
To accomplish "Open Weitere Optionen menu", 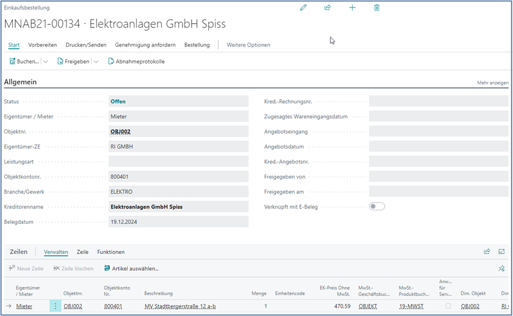I will [x=248, y=45].
